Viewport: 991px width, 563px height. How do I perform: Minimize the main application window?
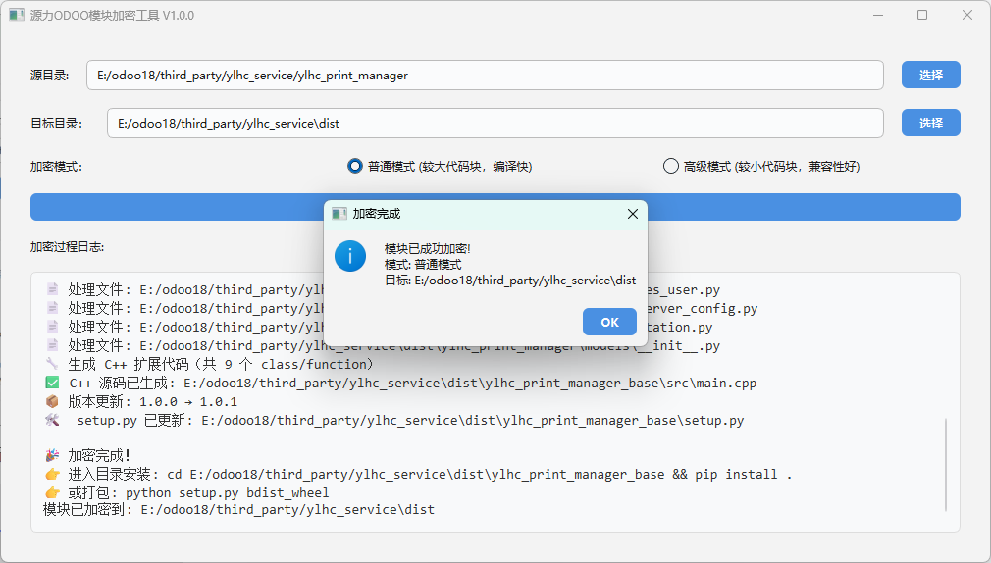878,15
